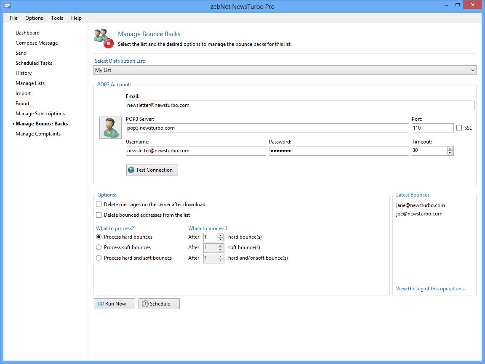The image size is (485, 364).
Task: Click the app icon in title bar
Action: pos(7,6)
